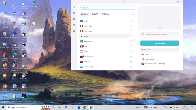Show hidden system tray icons chevron
This screenshot has height=110, width=196.
coord(161,107)
